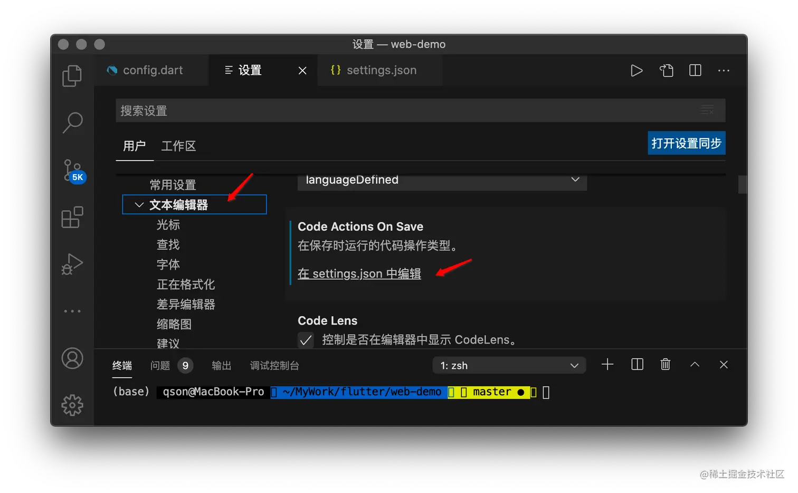Switch to 终端 panel tab
Screen dimensions: 798x493
[x=122, y=365]
